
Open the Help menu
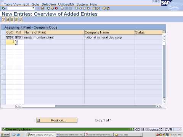point(93,5)
